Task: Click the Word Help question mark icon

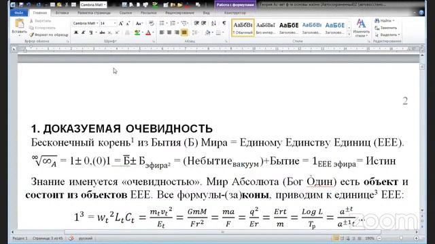Action: click(421, 12)
